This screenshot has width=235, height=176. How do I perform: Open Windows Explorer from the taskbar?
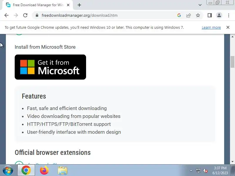click(63, 170)
